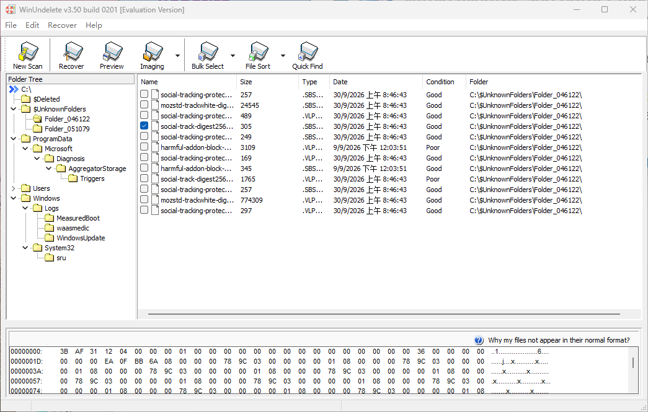Sort list by Date column header
Viewport: 648px width, 412px height.
tap(376, 82)
